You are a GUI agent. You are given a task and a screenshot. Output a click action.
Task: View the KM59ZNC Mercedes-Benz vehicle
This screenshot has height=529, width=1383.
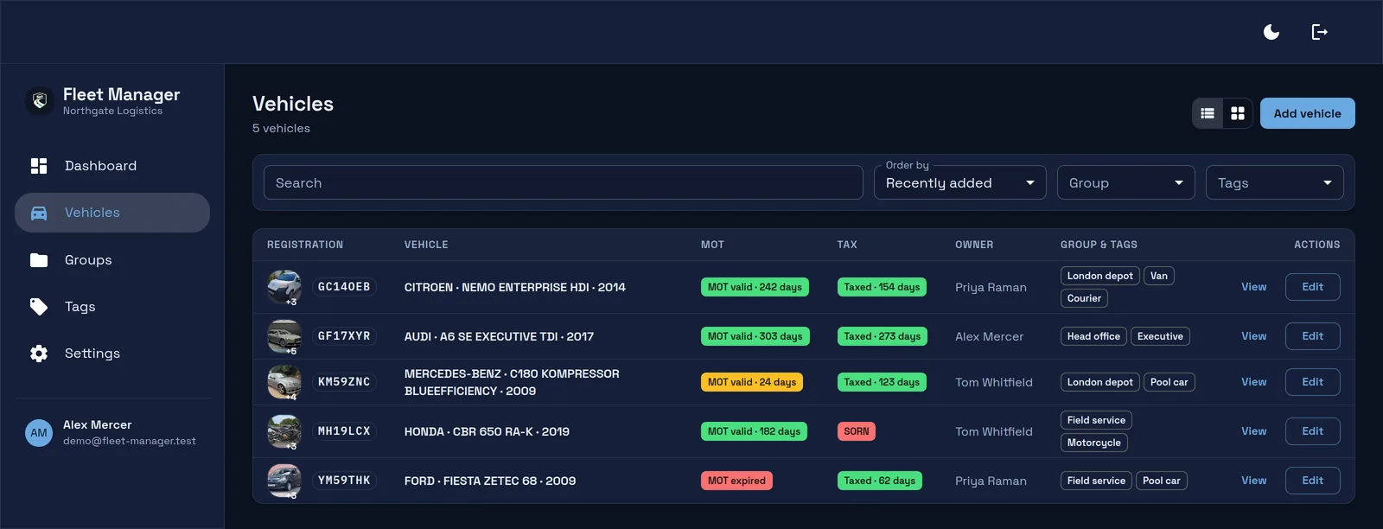(1254, 382)
